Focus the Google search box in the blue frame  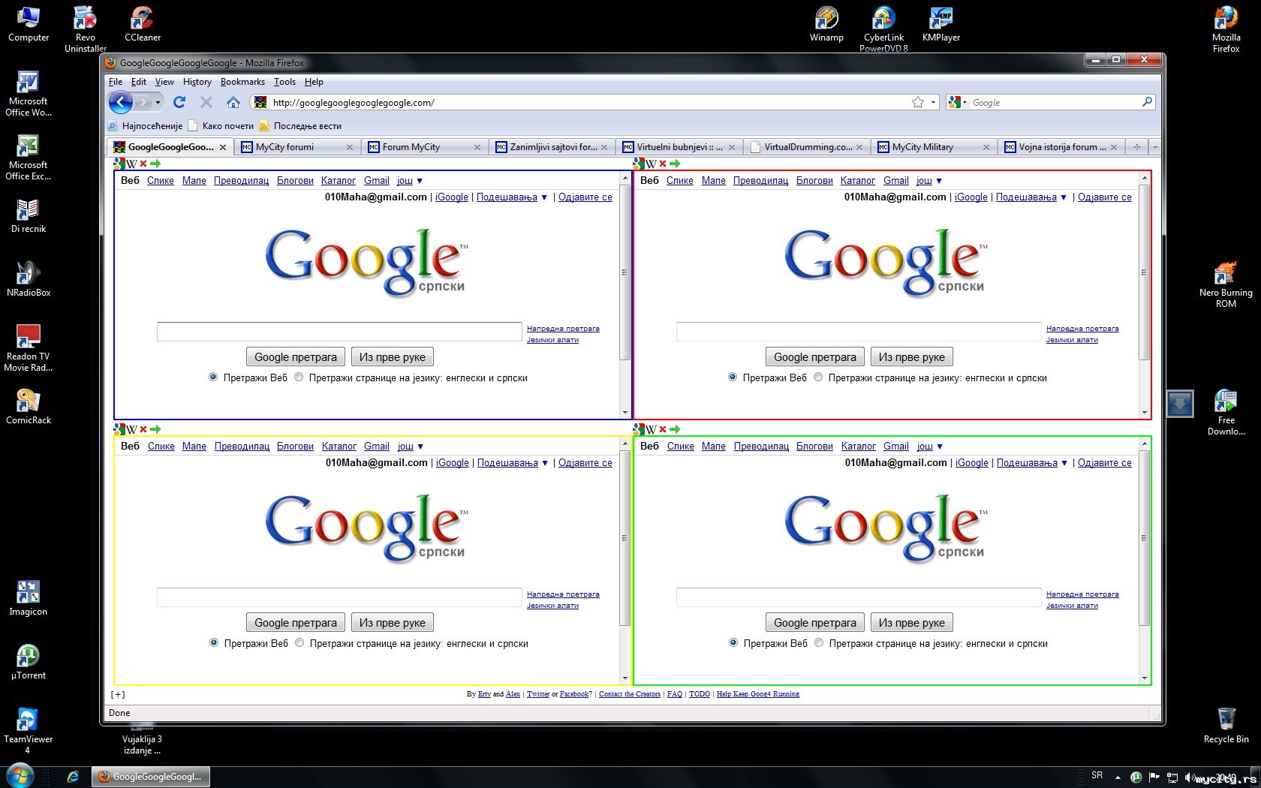(339, 332)
